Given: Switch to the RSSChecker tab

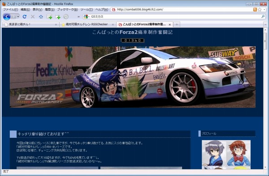Looking at the screenshot, I should click(x=87, y=25).
